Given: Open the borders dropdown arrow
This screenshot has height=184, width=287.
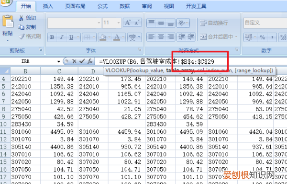Looking at the screenshot, I should [94, 37].
